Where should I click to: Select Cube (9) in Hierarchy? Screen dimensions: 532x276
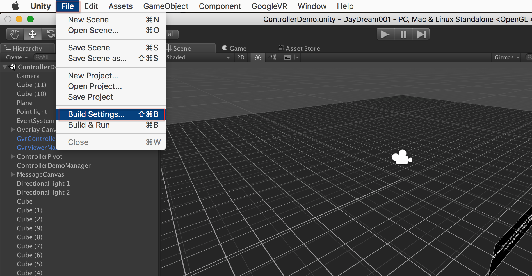point(29,228)
